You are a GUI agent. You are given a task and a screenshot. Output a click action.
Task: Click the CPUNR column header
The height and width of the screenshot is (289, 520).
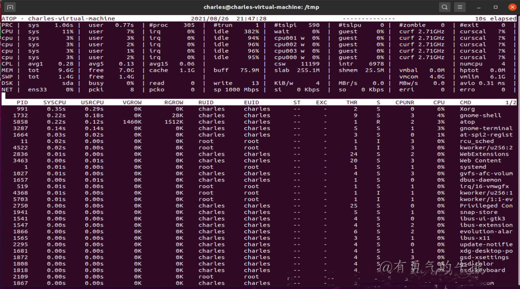(x=405, y=103)
